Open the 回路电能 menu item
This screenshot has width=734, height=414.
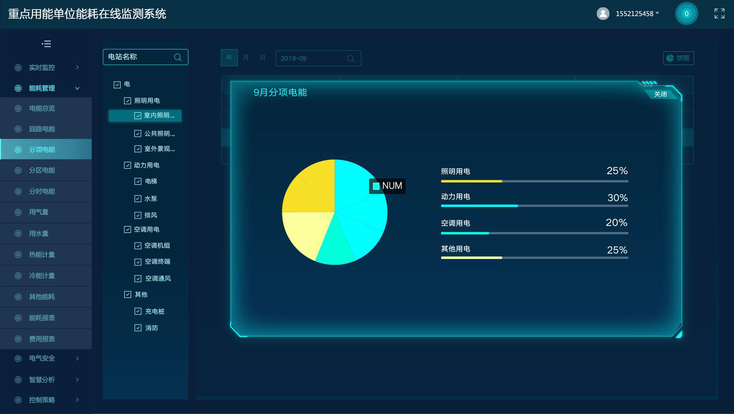pos(42,129)
